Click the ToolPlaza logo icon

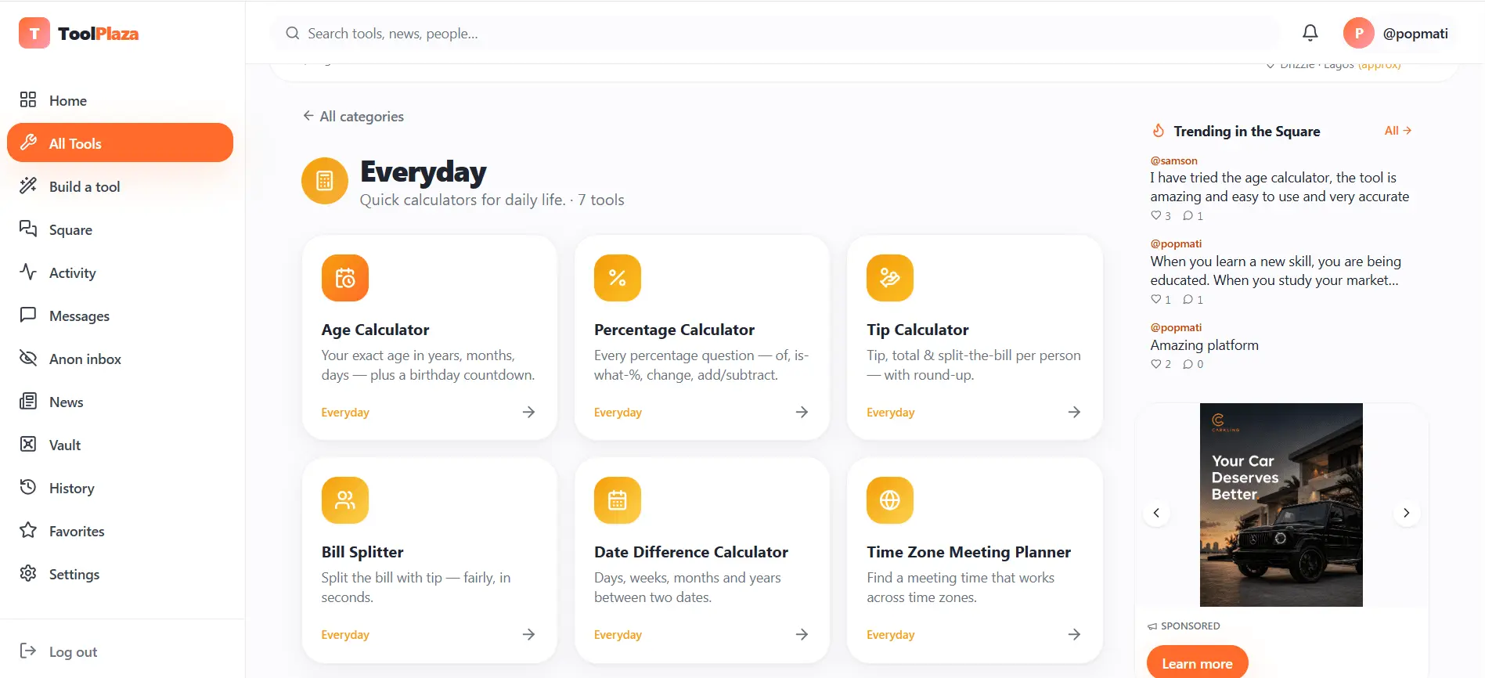[34, 33]
